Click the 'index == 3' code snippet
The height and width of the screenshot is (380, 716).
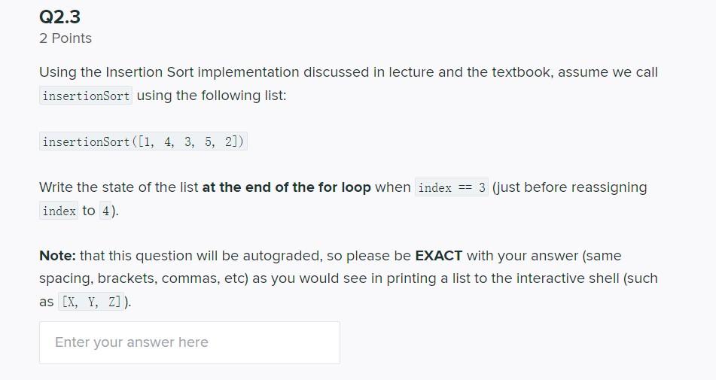[452, 187]
